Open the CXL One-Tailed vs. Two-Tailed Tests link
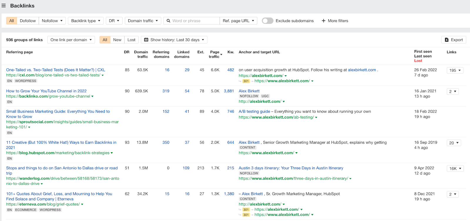This screenshot has width=470, height=221. [56, 70]
